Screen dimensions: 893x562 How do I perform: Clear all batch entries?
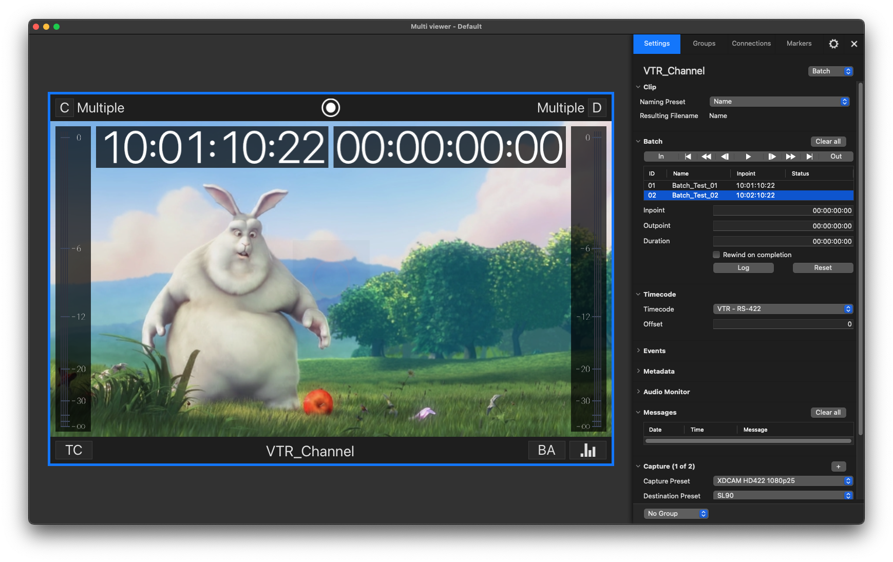828,142
